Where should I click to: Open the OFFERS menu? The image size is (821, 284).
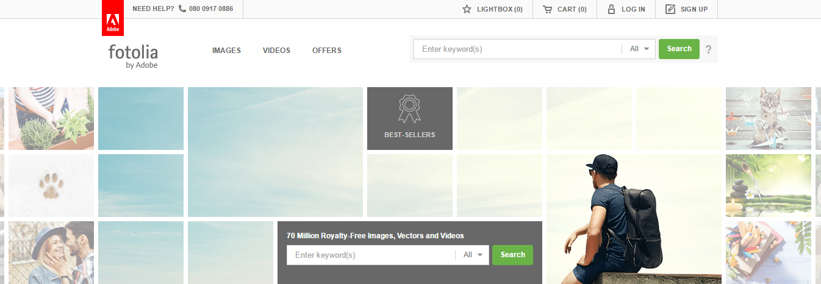click(x=327, y=51)
